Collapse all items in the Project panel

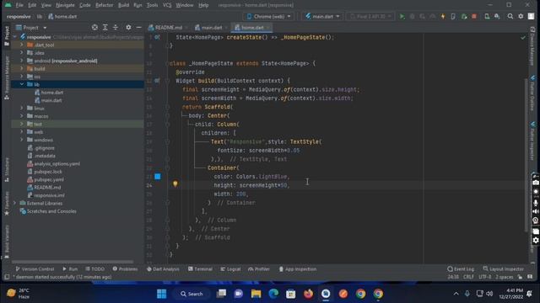pyautogui.click(x=116, y=28)
